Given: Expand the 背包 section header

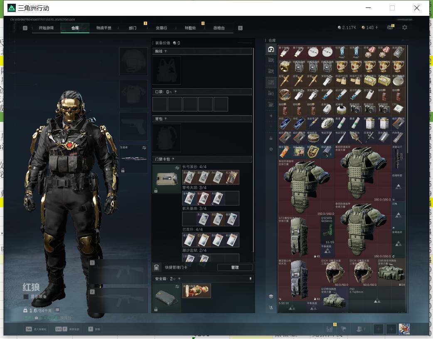Looking at the screenshot, I should pos(202,119).
